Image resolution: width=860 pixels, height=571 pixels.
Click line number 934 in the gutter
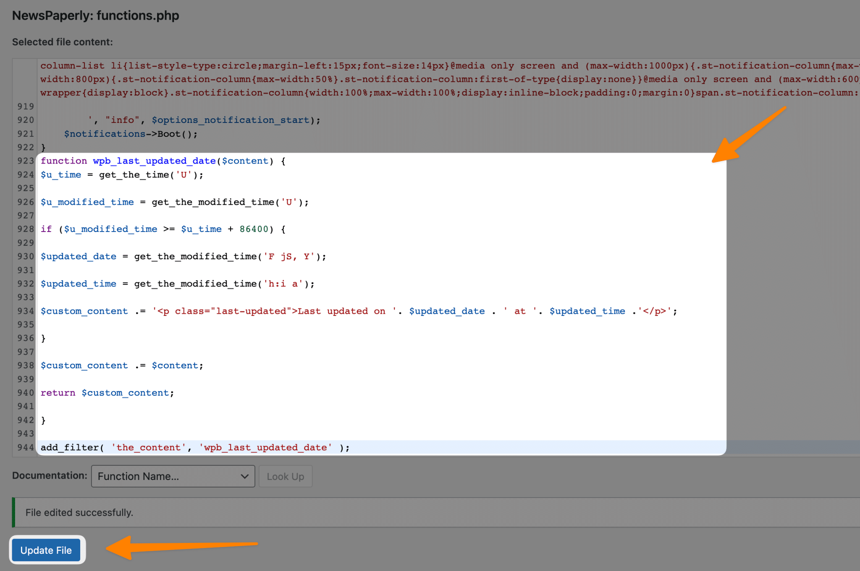[x=25, y=311]
